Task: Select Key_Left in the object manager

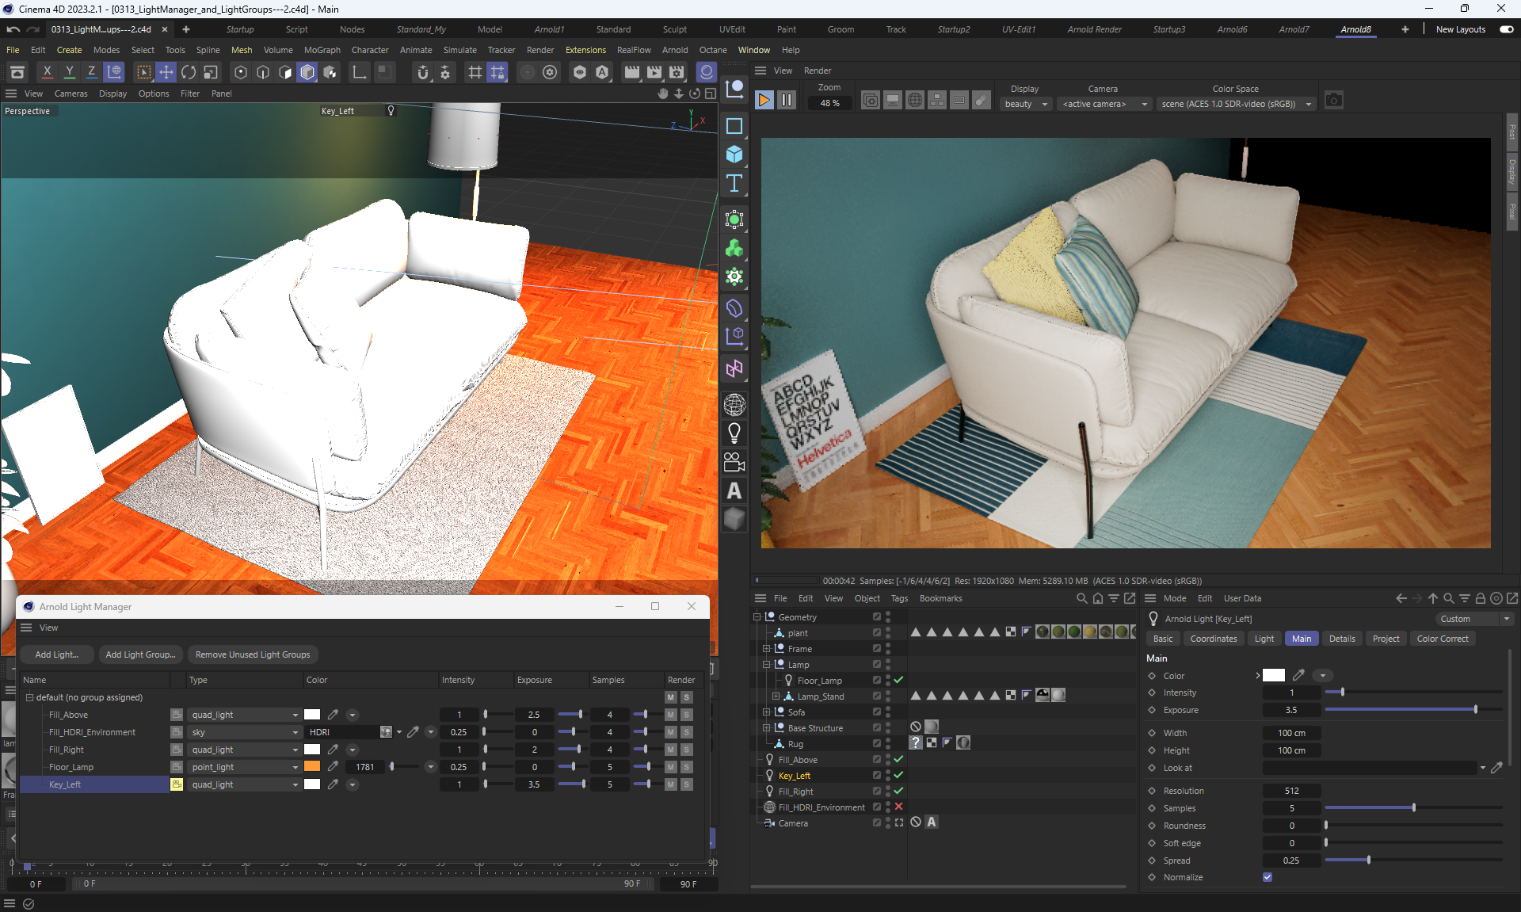Action: click(x=794, y=776)
